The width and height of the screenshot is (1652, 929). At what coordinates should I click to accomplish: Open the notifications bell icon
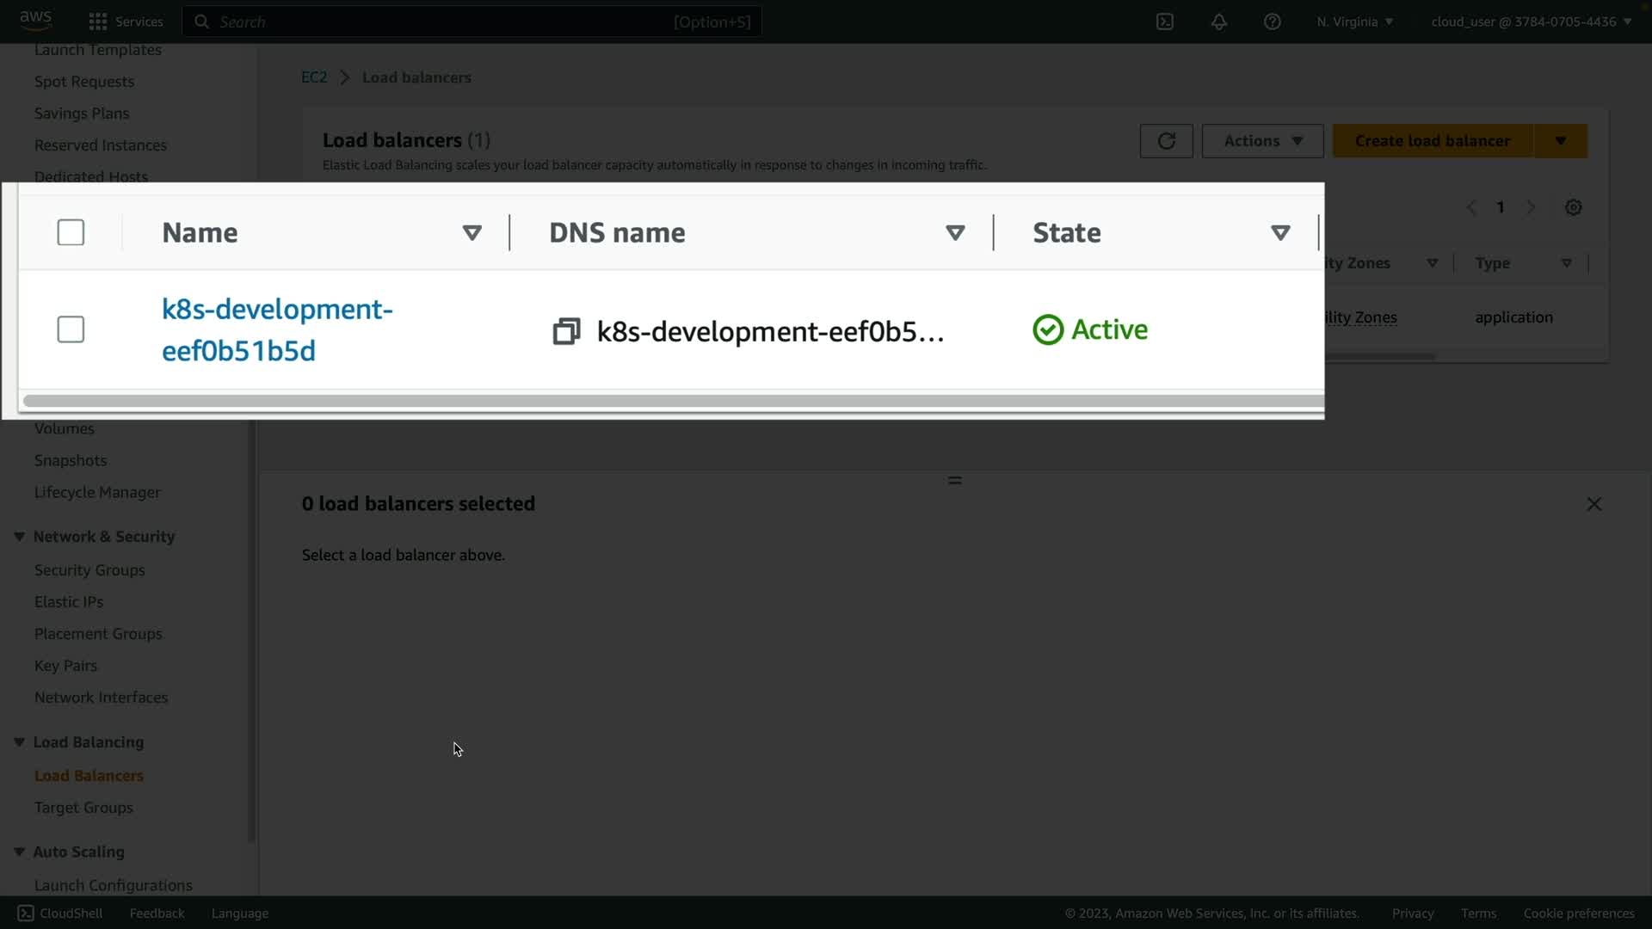[1218, 22]
